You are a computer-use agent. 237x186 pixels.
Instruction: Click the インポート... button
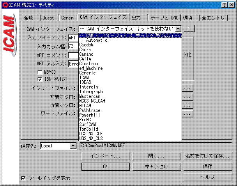point(106,156)
